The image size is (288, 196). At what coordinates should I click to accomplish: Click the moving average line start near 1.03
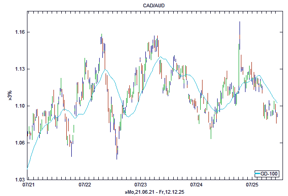27,167
